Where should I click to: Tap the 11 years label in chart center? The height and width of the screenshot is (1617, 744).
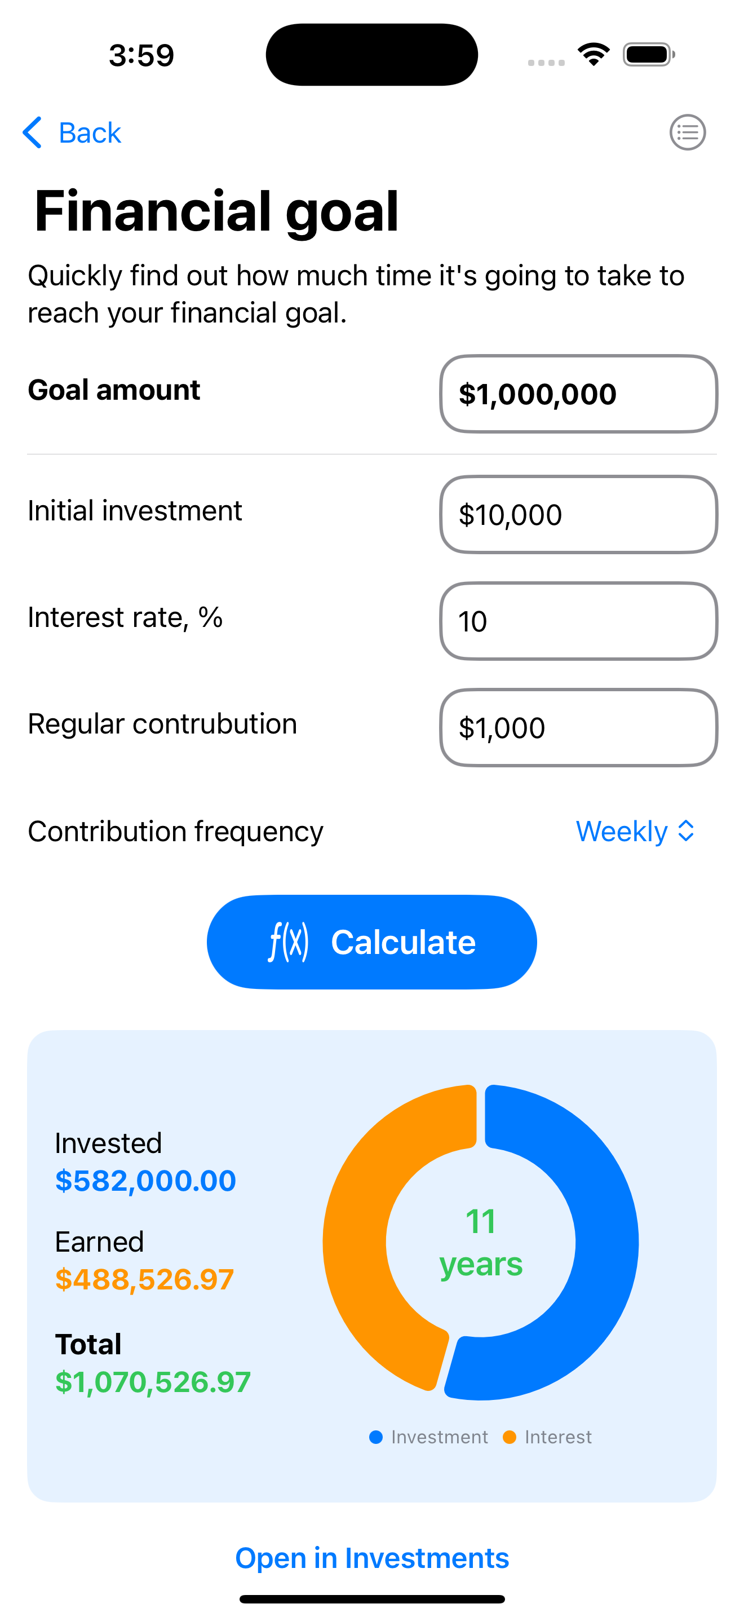pos(481,1243)
